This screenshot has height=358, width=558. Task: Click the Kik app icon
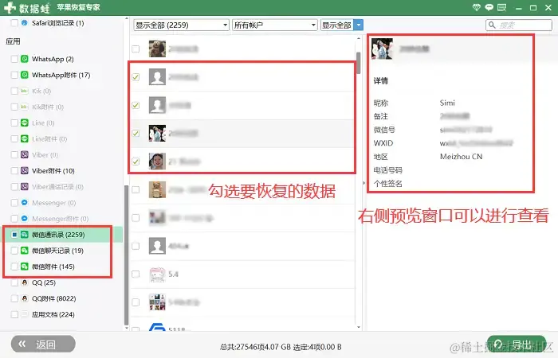[x=24, y=91]
